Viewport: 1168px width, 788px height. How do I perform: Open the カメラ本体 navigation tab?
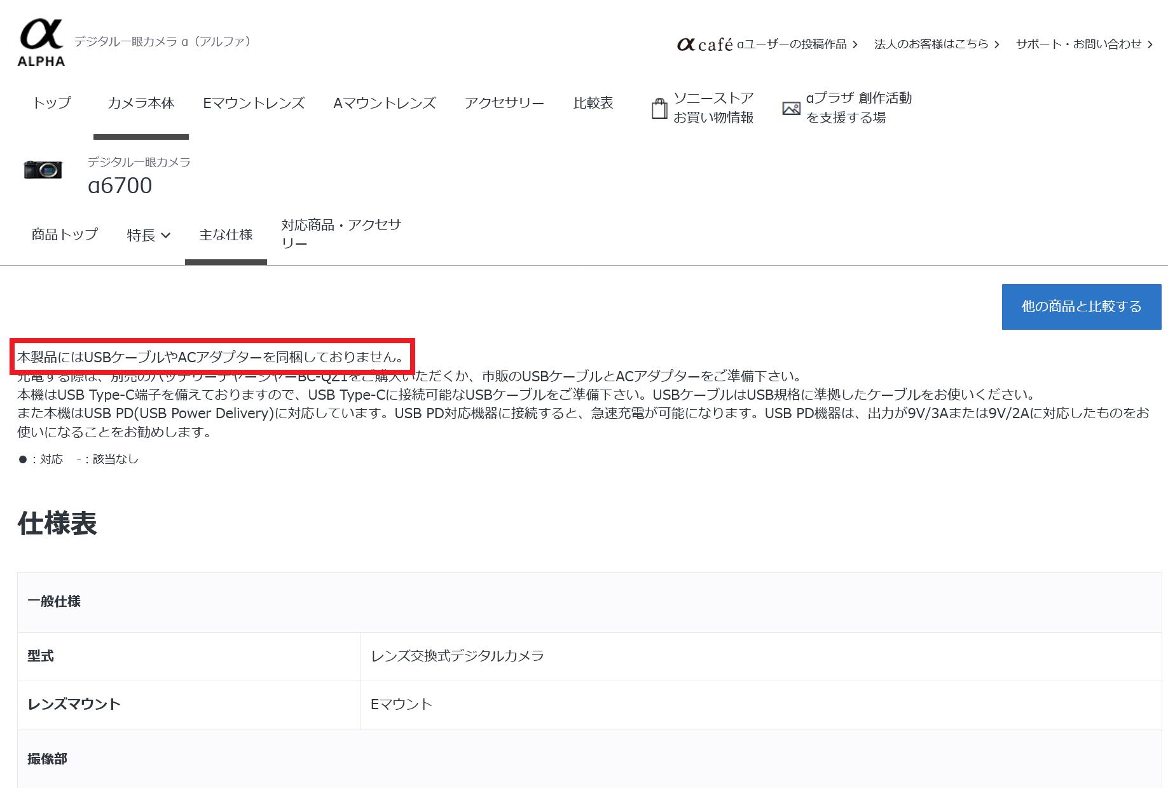141,103
